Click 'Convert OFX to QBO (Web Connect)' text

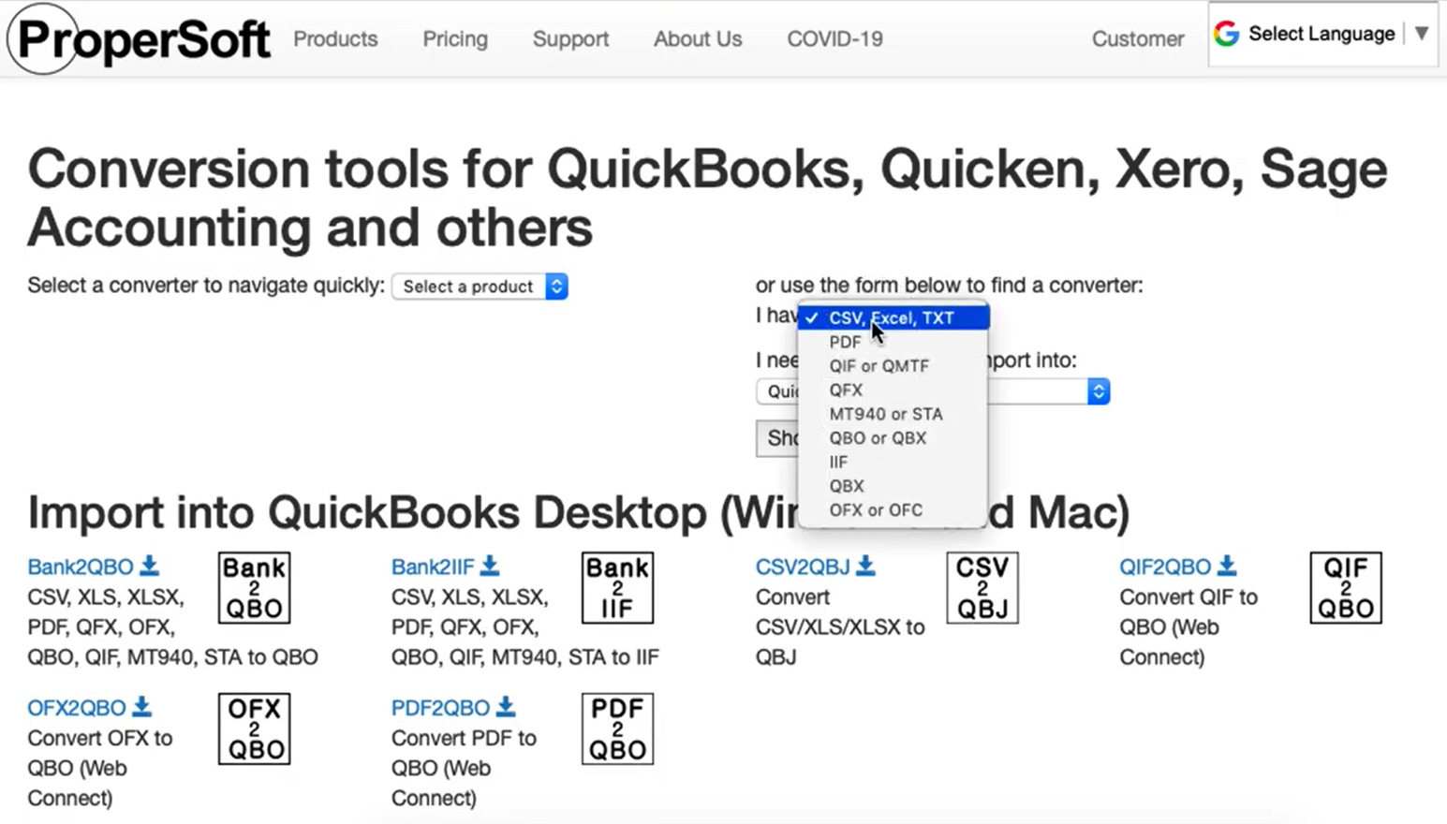(x=99, y=768)
